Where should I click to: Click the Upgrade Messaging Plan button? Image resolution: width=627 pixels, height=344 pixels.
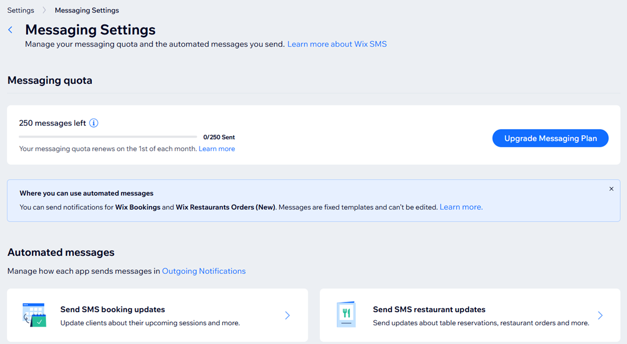coord(550,138)
